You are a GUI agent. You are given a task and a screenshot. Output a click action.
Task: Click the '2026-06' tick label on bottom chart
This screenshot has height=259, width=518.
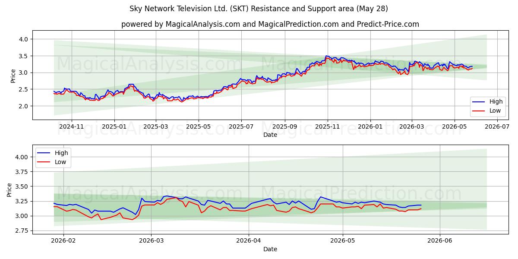point(440,240)
